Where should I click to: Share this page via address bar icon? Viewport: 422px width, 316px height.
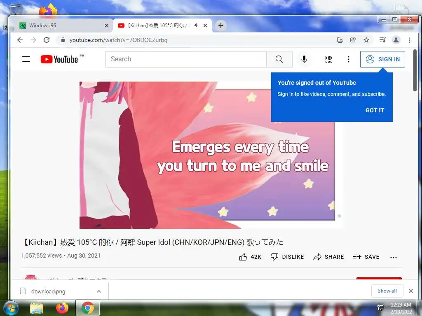click(353, 40)
